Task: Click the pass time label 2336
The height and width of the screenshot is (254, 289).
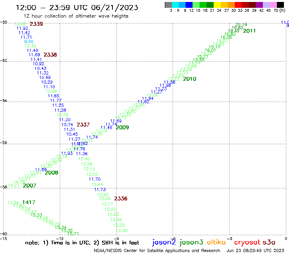Action: click(x=121, y=199)
